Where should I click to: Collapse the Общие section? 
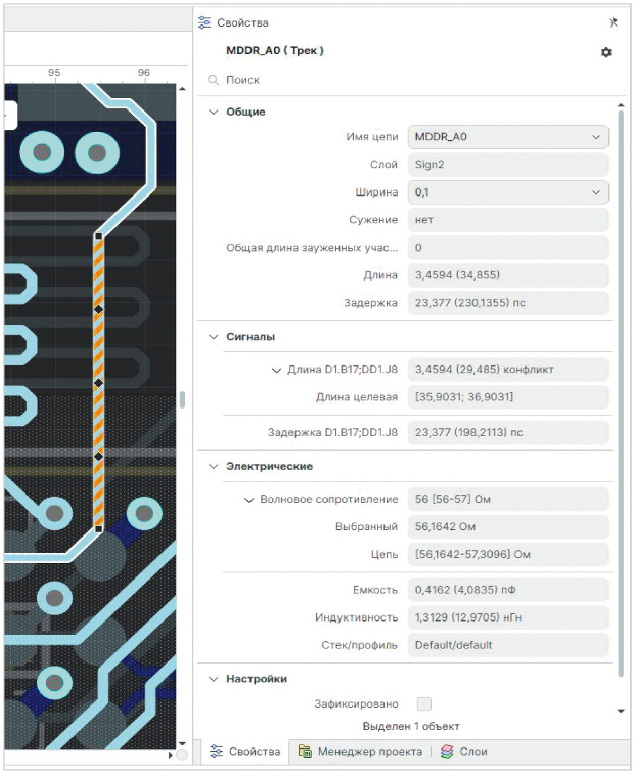click(213, 112)
